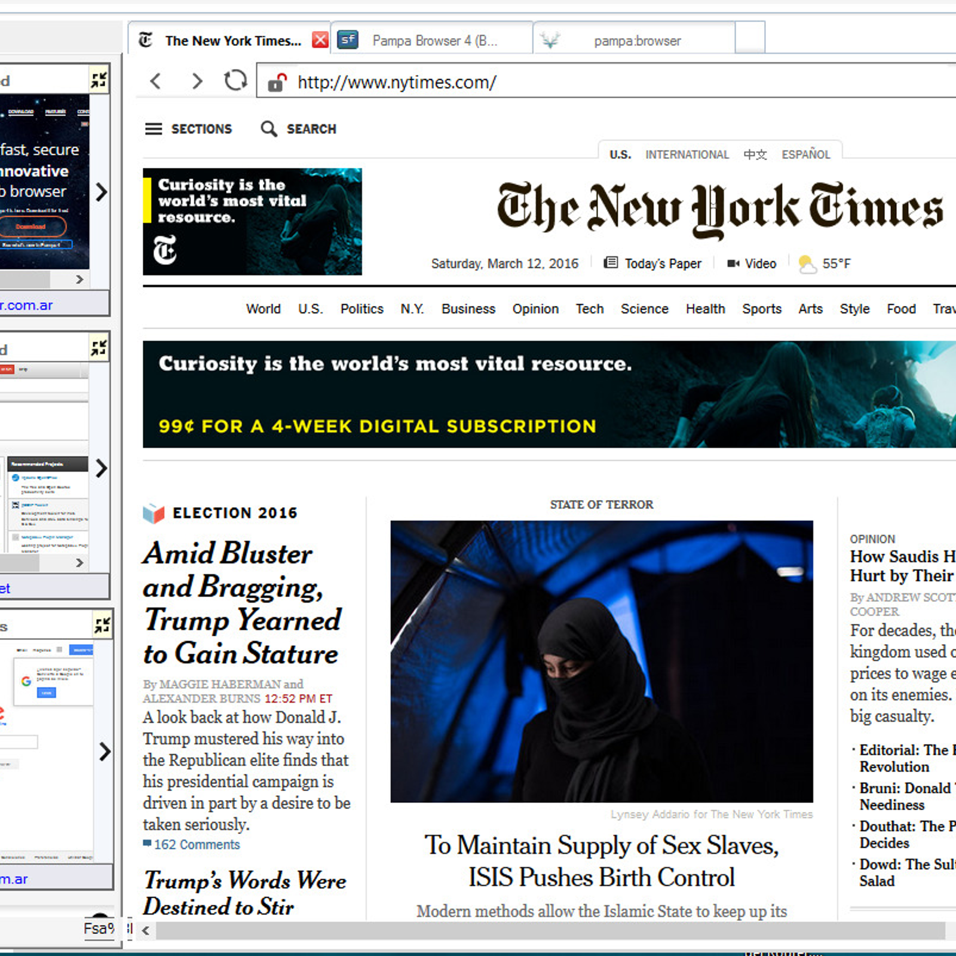Expand arrow beside second sidebar thumbnail
The height and width of the screenshot is (956, 956).
click(102, 468)
